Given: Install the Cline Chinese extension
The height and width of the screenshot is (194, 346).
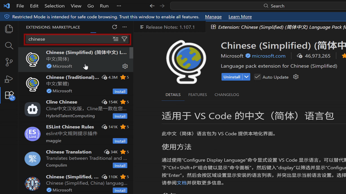Looking at the screenshot, I should tap(120, 116).
